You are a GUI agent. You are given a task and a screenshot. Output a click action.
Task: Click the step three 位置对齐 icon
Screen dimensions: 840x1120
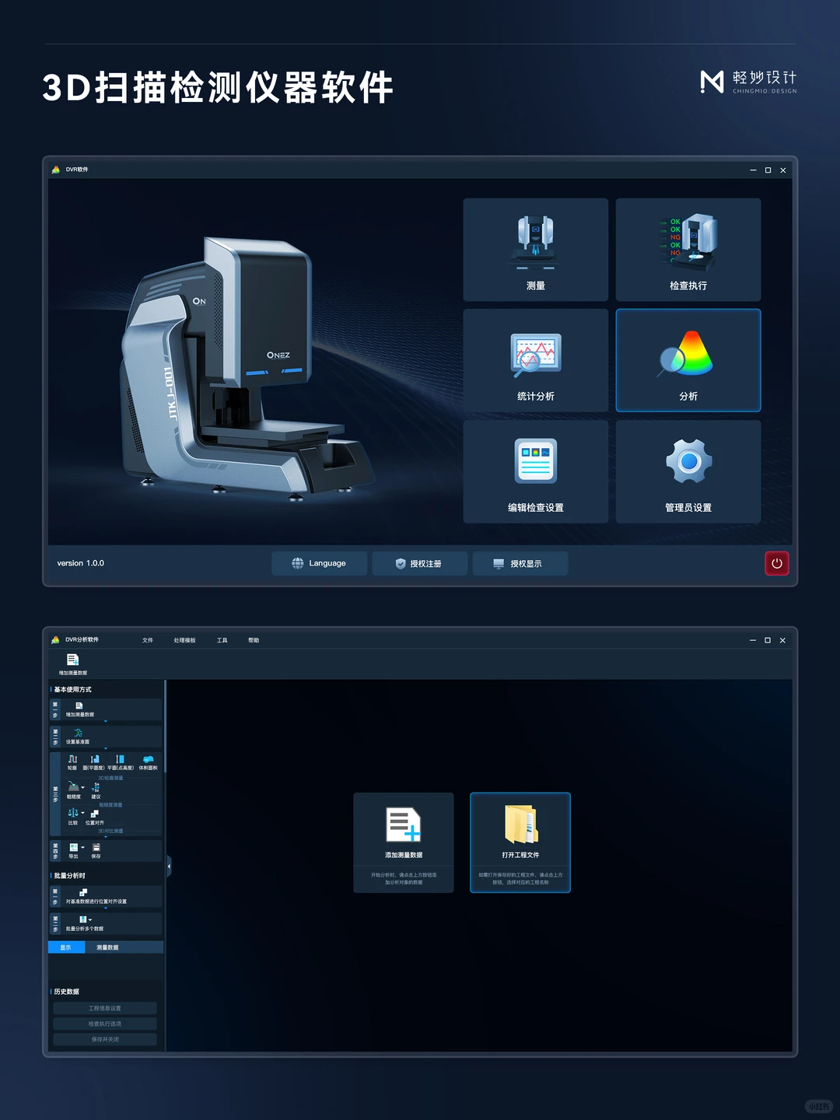94,814
